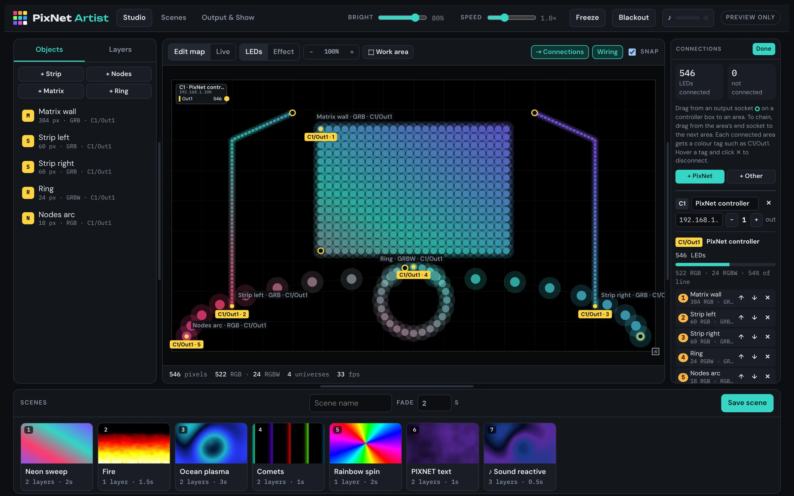Screen dimensions: 794x496
Task: Move Matrix wall up in chain order
Action: [741, 298]
